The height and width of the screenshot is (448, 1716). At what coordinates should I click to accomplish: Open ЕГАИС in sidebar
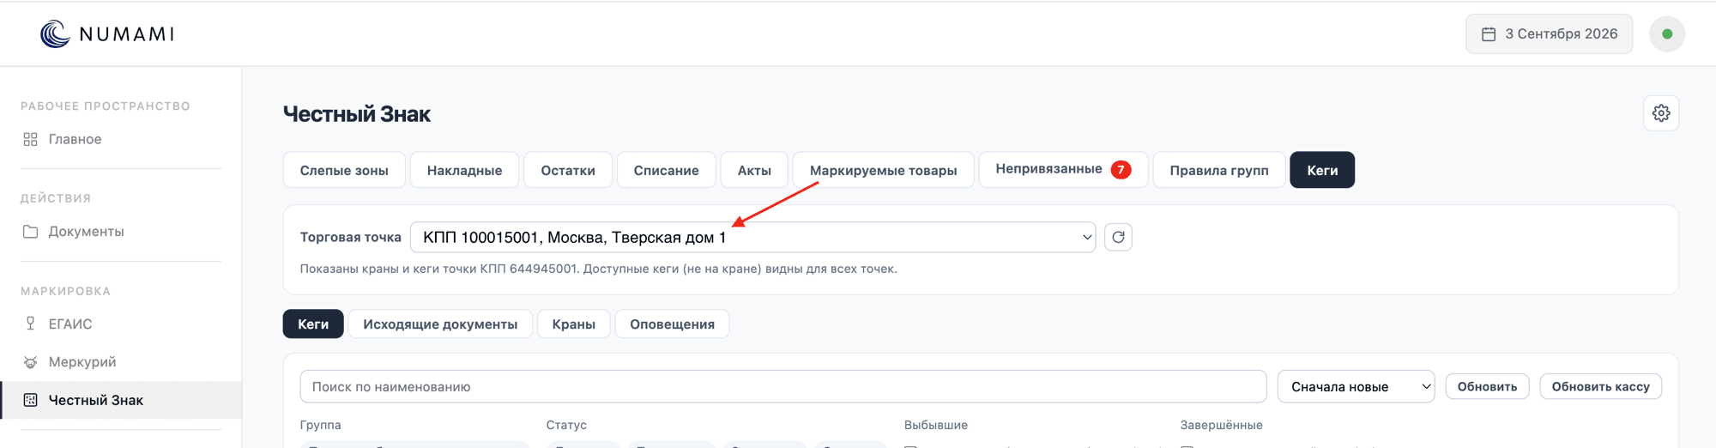(120, 324)
